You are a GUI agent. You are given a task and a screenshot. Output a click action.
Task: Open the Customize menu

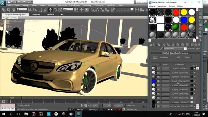point(99,5)
